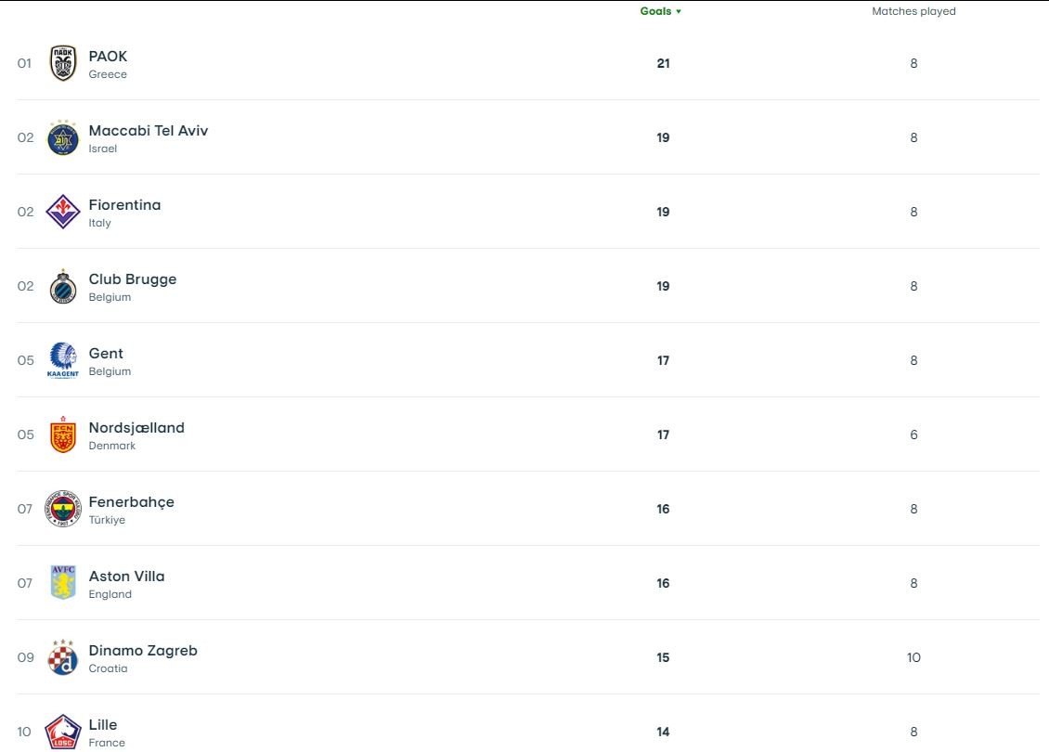Screen dimensions: 1049x752
Task: Click the PAOK club crest icon
Action: (63, 63)
